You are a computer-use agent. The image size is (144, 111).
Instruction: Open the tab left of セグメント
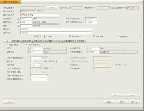click(48, 41)
